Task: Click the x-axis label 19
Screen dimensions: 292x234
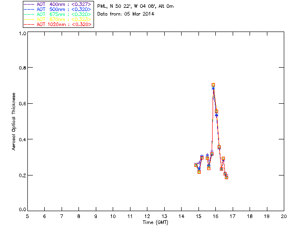Action: (x=267, y=216)
